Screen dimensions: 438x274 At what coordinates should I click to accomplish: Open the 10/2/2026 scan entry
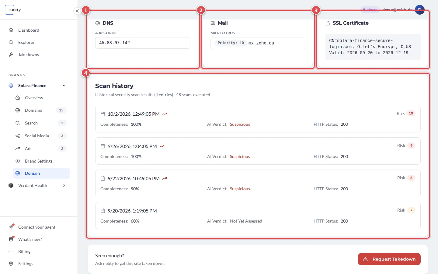click(258, 119)
